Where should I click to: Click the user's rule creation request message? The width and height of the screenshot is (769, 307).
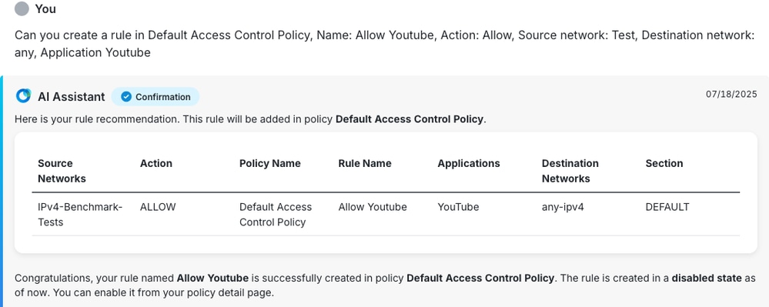coord(385,44)
